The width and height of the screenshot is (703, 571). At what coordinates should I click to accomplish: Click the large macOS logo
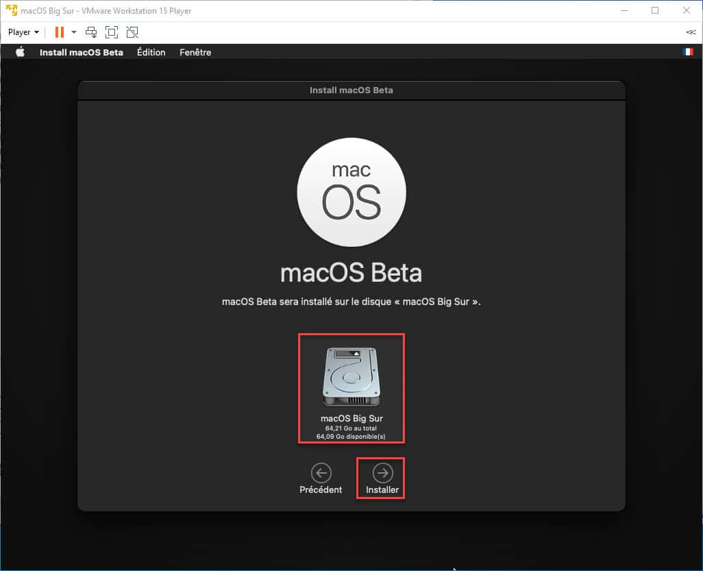(351, 192)
